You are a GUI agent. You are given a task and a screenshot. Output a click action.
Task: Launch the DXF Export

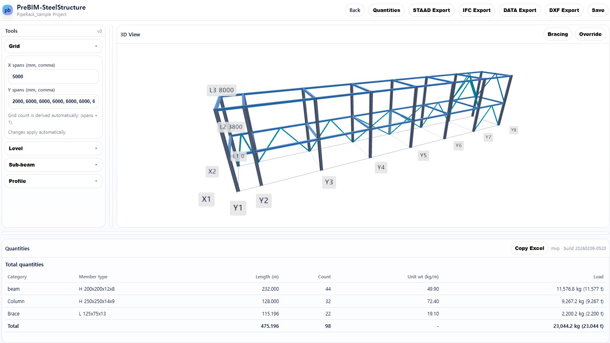564,10
